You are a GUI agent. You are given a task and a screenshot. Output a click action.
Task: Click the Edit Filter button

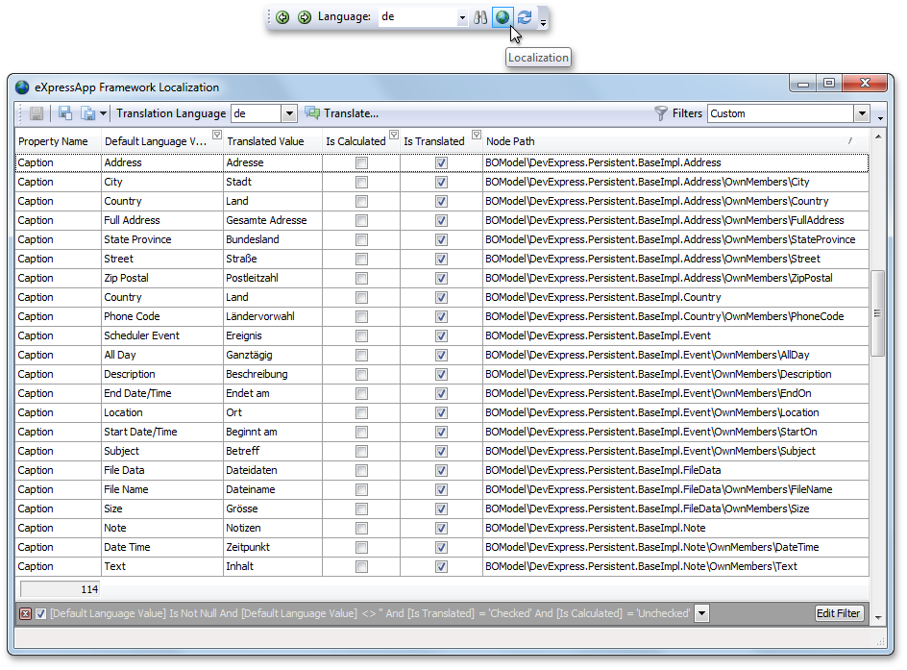839,613
